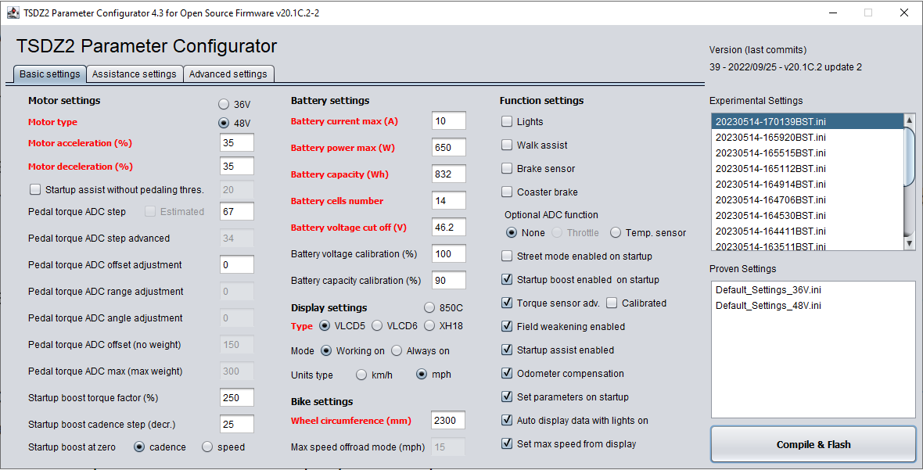Load Default_Settings_48V.ini proven setting
This screenshot has width=923, height=470.
click(x=813, y=305)
